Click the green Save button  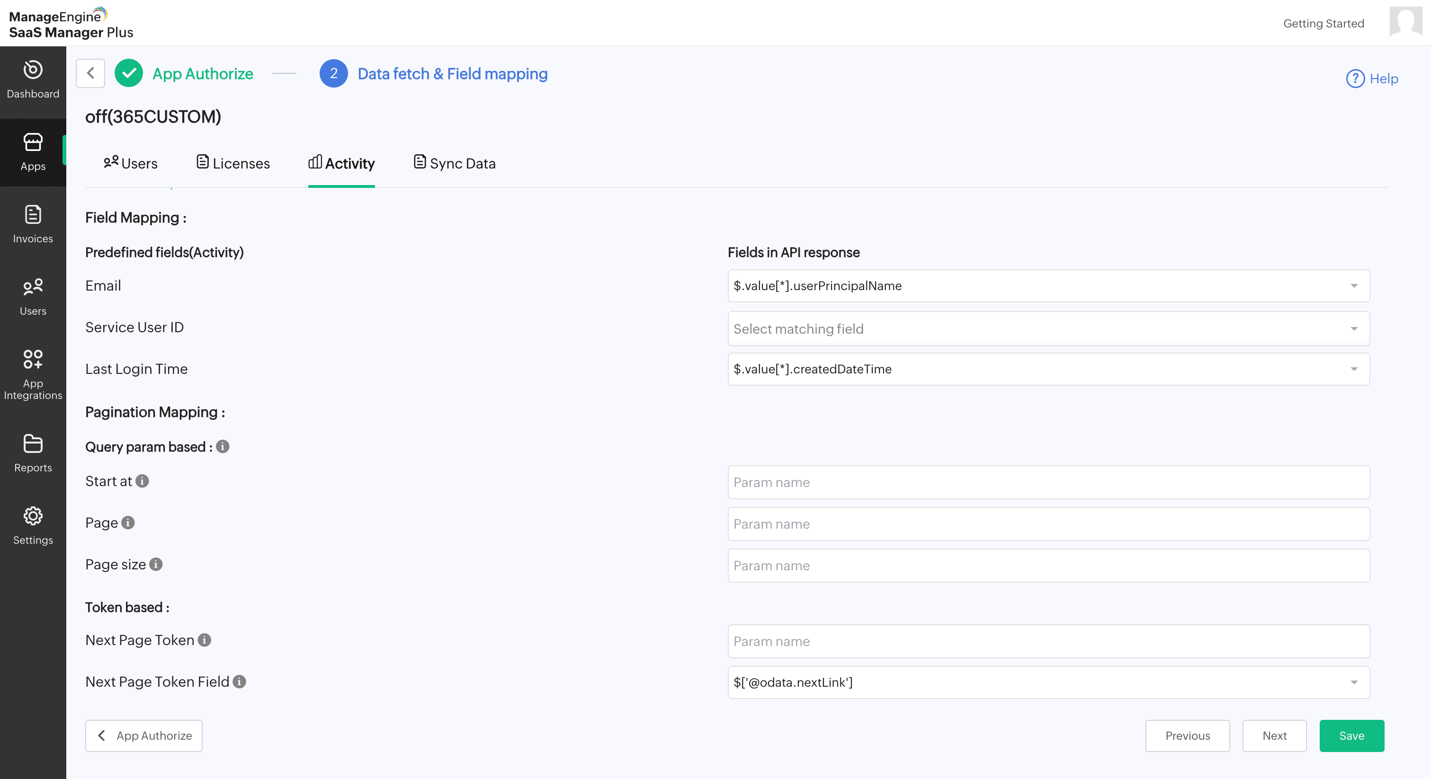(1351, 735)
